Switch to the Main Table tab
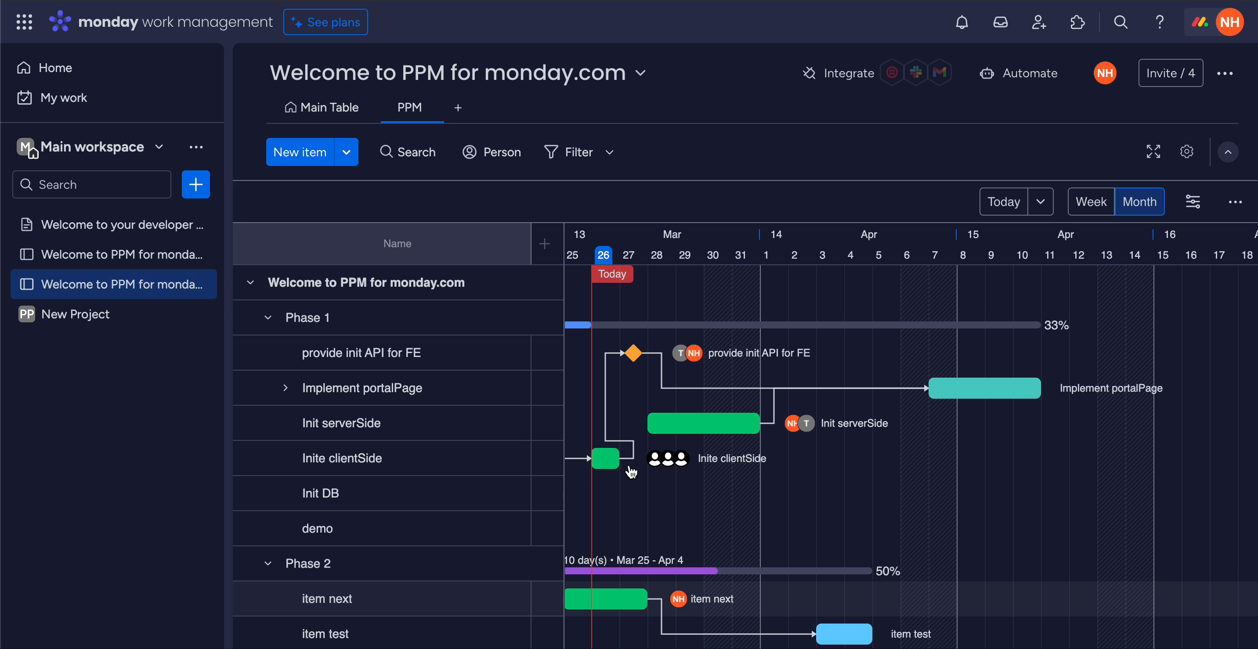Viewport: 1258px width, 649px height. 322,108
